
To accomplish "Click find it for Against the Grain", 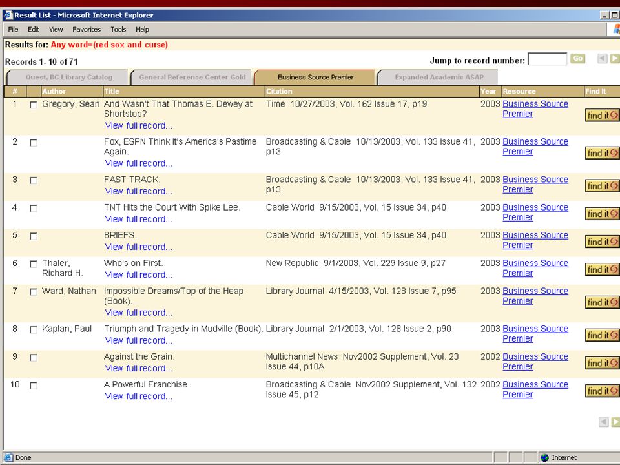I will pyautogui.click(x=602, y=363).
